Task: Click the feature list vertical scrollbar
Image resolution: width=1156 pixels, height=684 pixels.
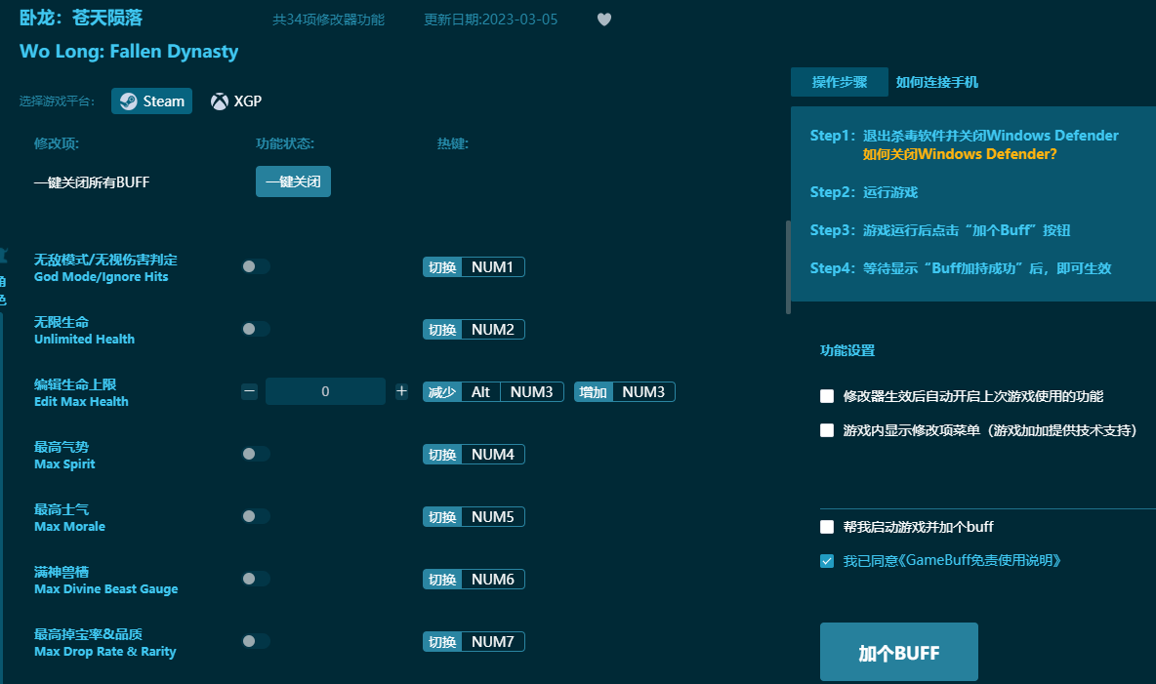Action: (788, 266)
